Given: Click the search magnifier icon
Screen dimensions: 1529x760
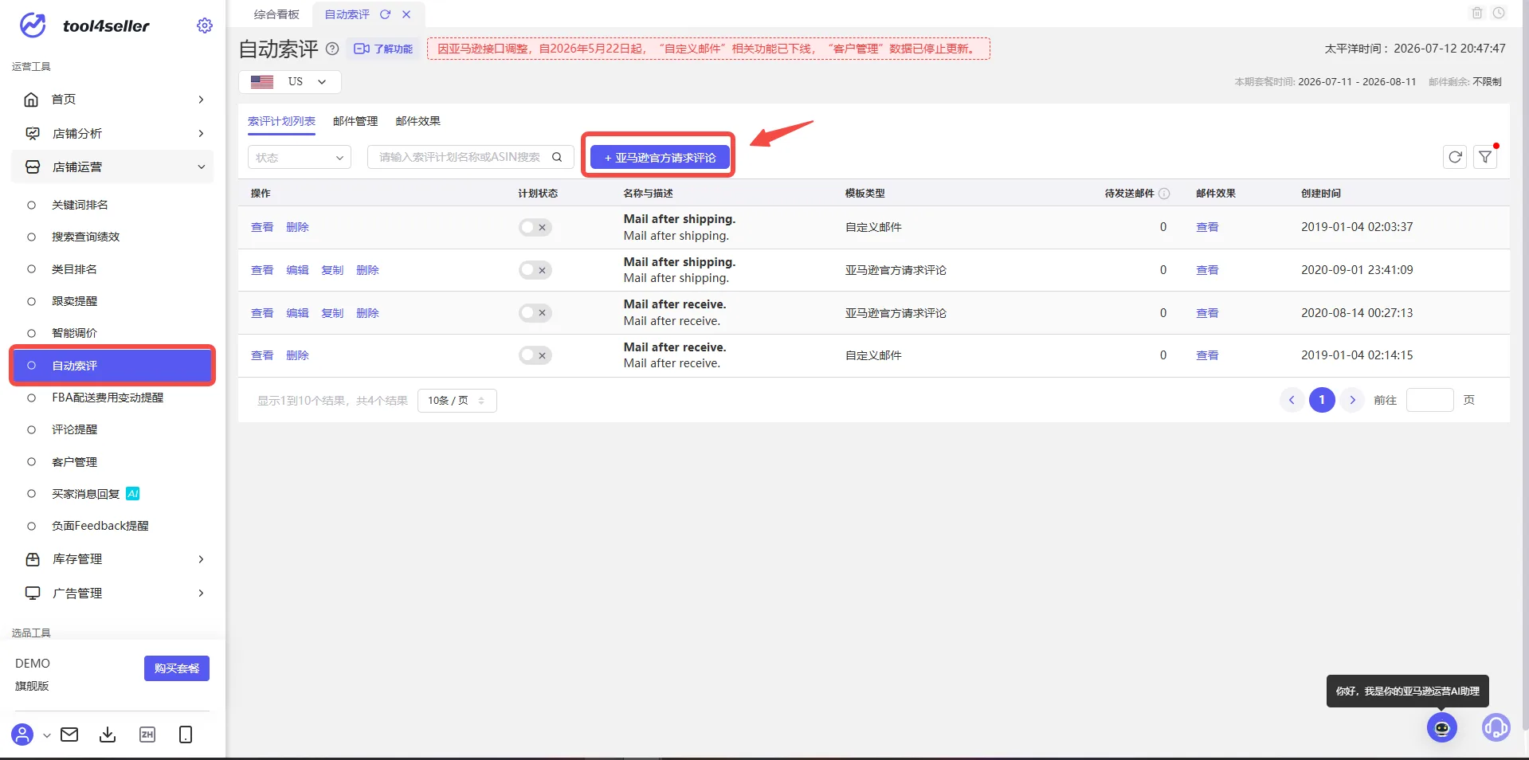Looking at the screenshot, I should tap(557, 157).
